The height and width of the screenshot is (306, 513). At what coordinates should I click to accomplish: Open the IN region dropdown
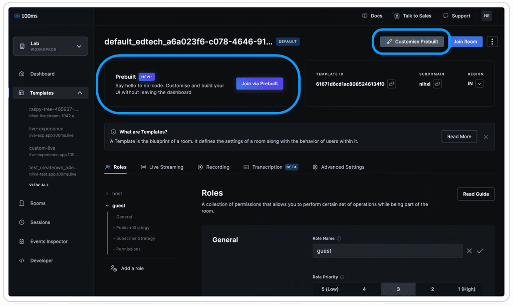point(479,84)
